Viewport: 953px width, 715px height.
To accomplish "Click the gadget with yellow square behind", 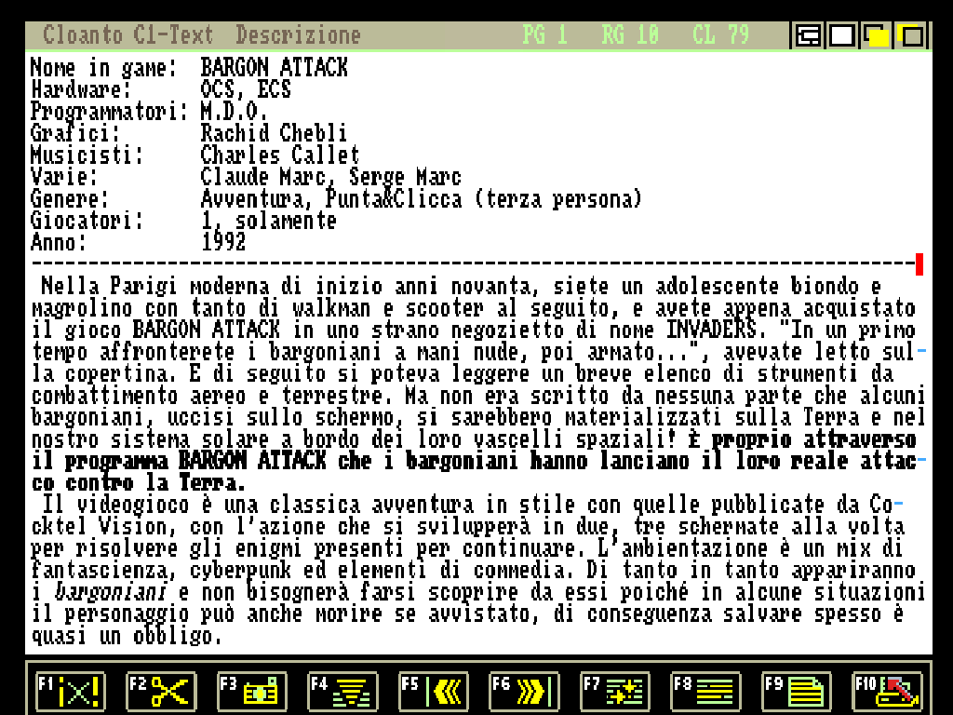I will [911, 36].
